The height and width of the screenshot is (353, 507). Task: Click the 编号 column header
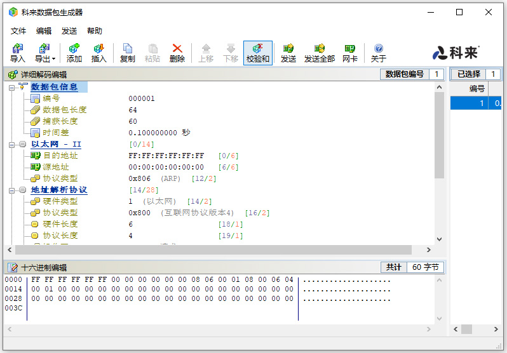click(469, 88)
